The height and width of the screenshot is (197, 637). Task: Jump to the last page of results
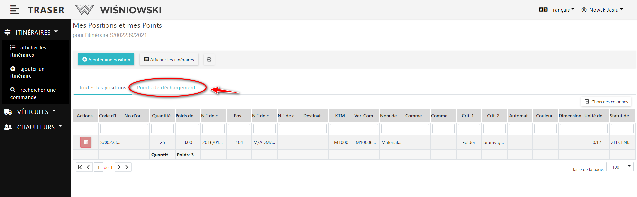click(x=127, y=167)
